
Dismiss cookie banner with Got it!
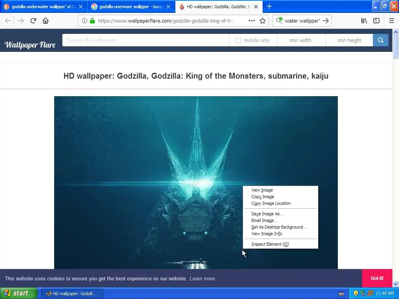377,278
